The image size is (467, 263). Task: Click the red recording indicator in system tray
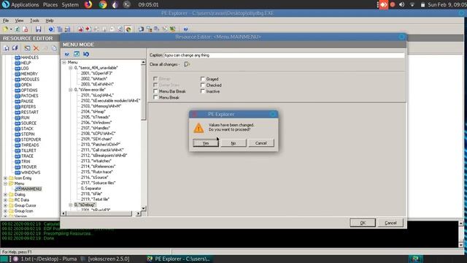393,4
